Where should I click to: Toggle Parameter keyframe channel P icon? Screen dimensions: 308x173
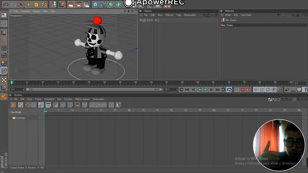(274, 90)
